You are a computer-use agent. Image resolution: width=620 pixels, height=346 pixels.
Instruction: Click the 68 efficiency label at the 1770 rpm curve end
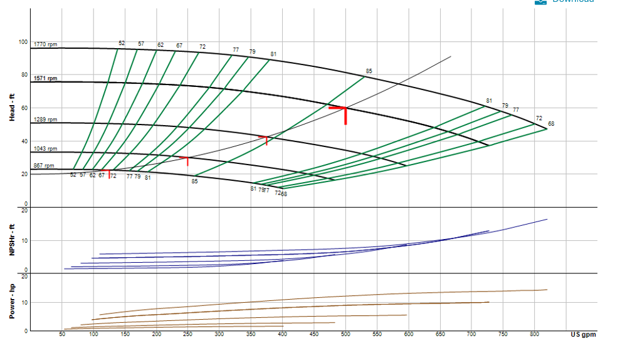pyautogui.click(x=551, y=123)
